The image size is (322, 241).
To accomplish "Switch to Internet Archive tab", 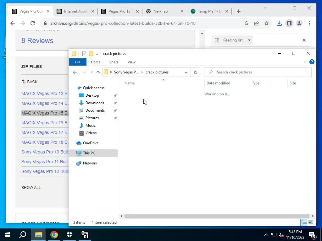I will (75, 11).
